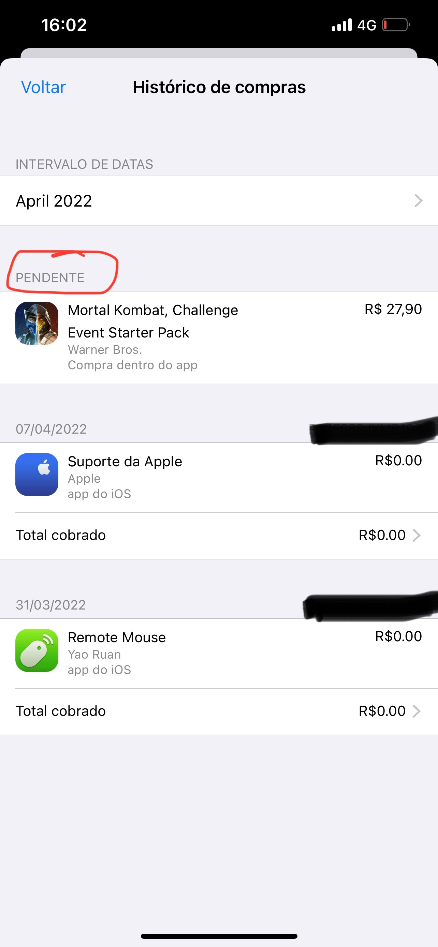Tap the Suporte da Apple app icon

[x=37, y=474]
